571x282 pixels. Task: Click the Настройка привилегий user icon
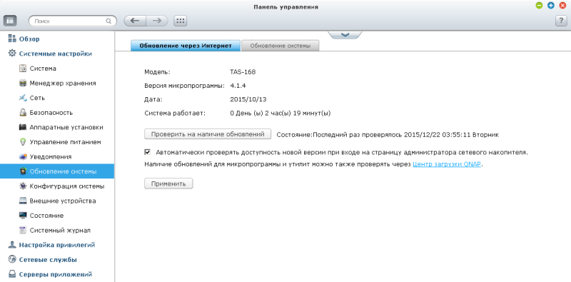(12, 245)
